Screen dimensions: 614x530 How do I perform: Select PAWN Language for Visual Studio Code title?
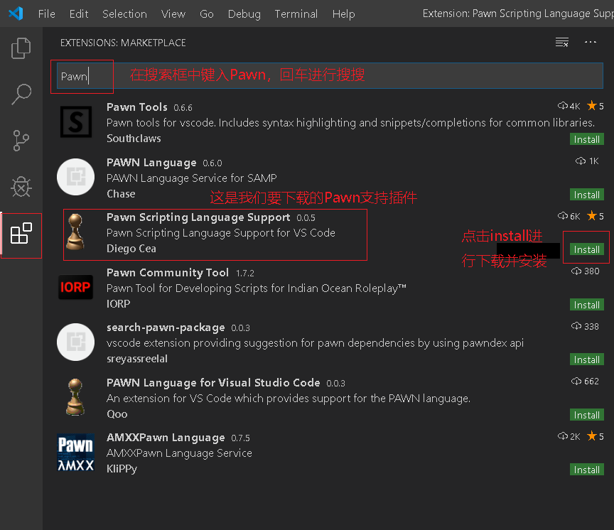coord(213,382)
